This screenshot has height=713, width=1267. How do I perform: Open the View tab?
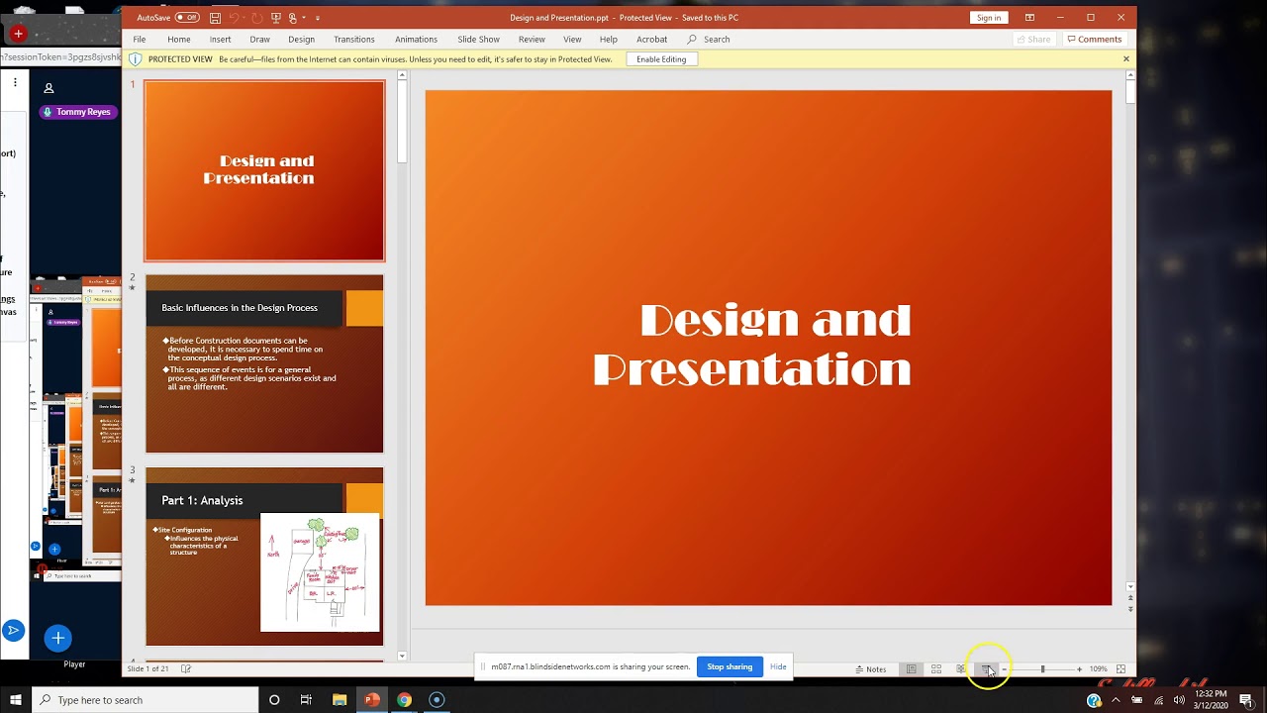[x=572, y=40]
